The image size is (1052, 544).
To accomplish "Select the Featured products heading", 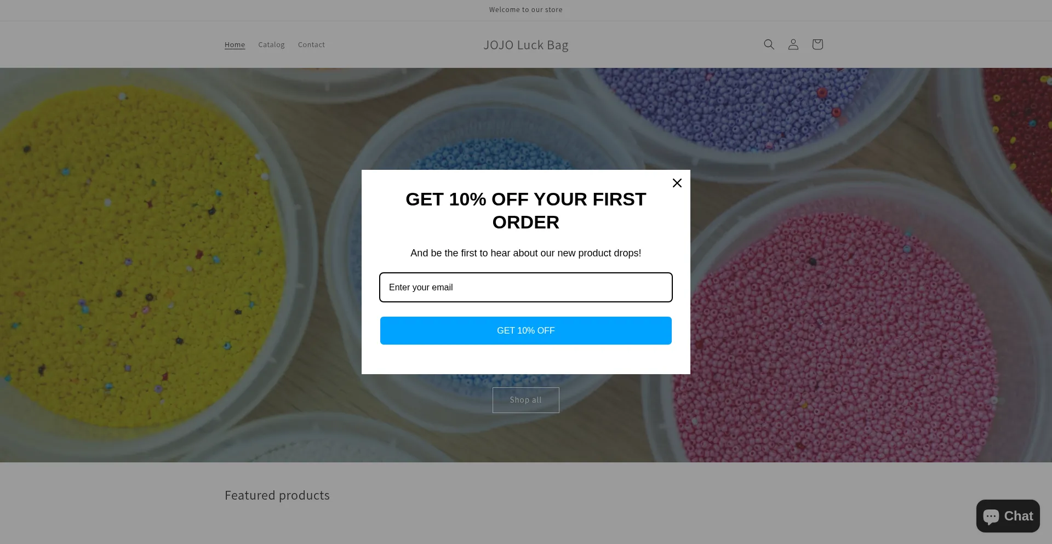I will (x=277, y=495).
